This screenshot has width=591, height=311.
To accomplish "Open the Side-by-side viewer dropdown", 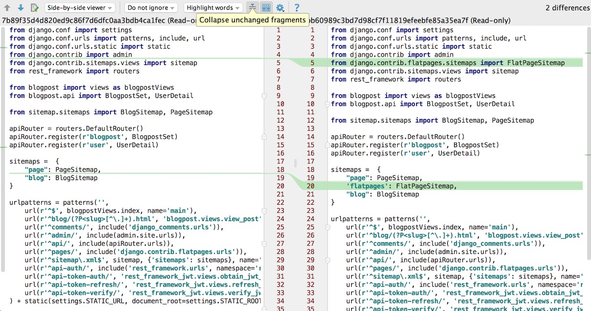I will coord(80,7).
